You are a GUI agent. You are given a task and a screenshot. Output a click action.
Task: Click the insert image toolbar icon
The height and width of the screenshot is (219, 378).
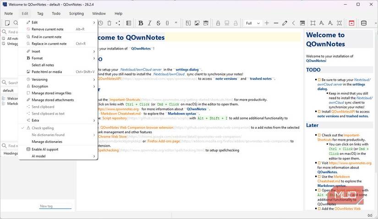[x=197, y=23]
